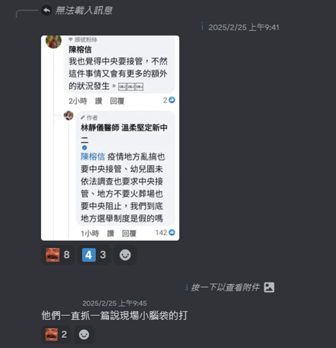Click the image attachment icon

click(269, 288)
